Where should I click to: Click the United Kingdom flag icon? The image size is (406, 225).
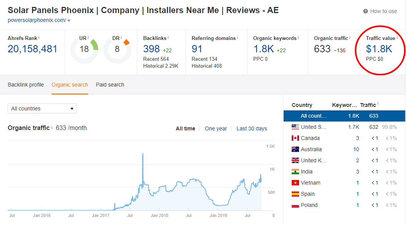click(295, 160)
